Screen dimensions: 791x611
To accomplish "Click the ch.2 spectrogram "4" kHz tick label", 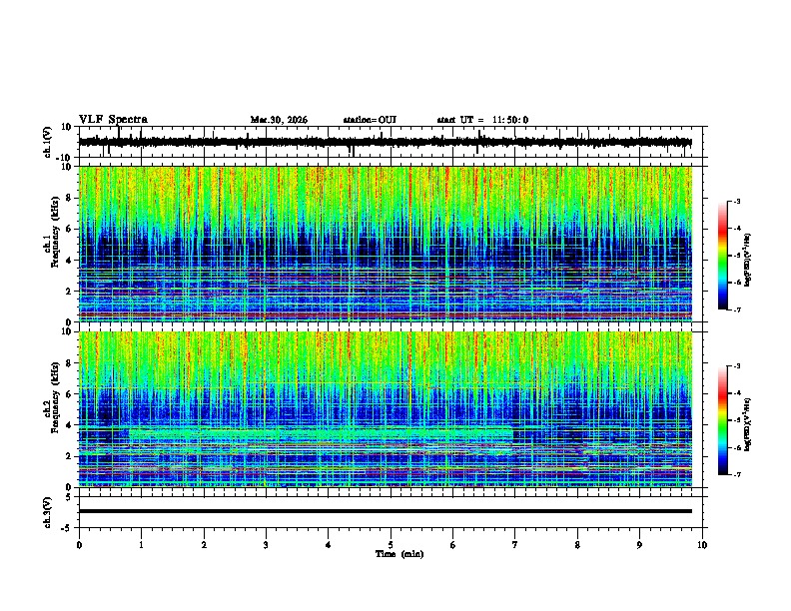I will (69, 425).
